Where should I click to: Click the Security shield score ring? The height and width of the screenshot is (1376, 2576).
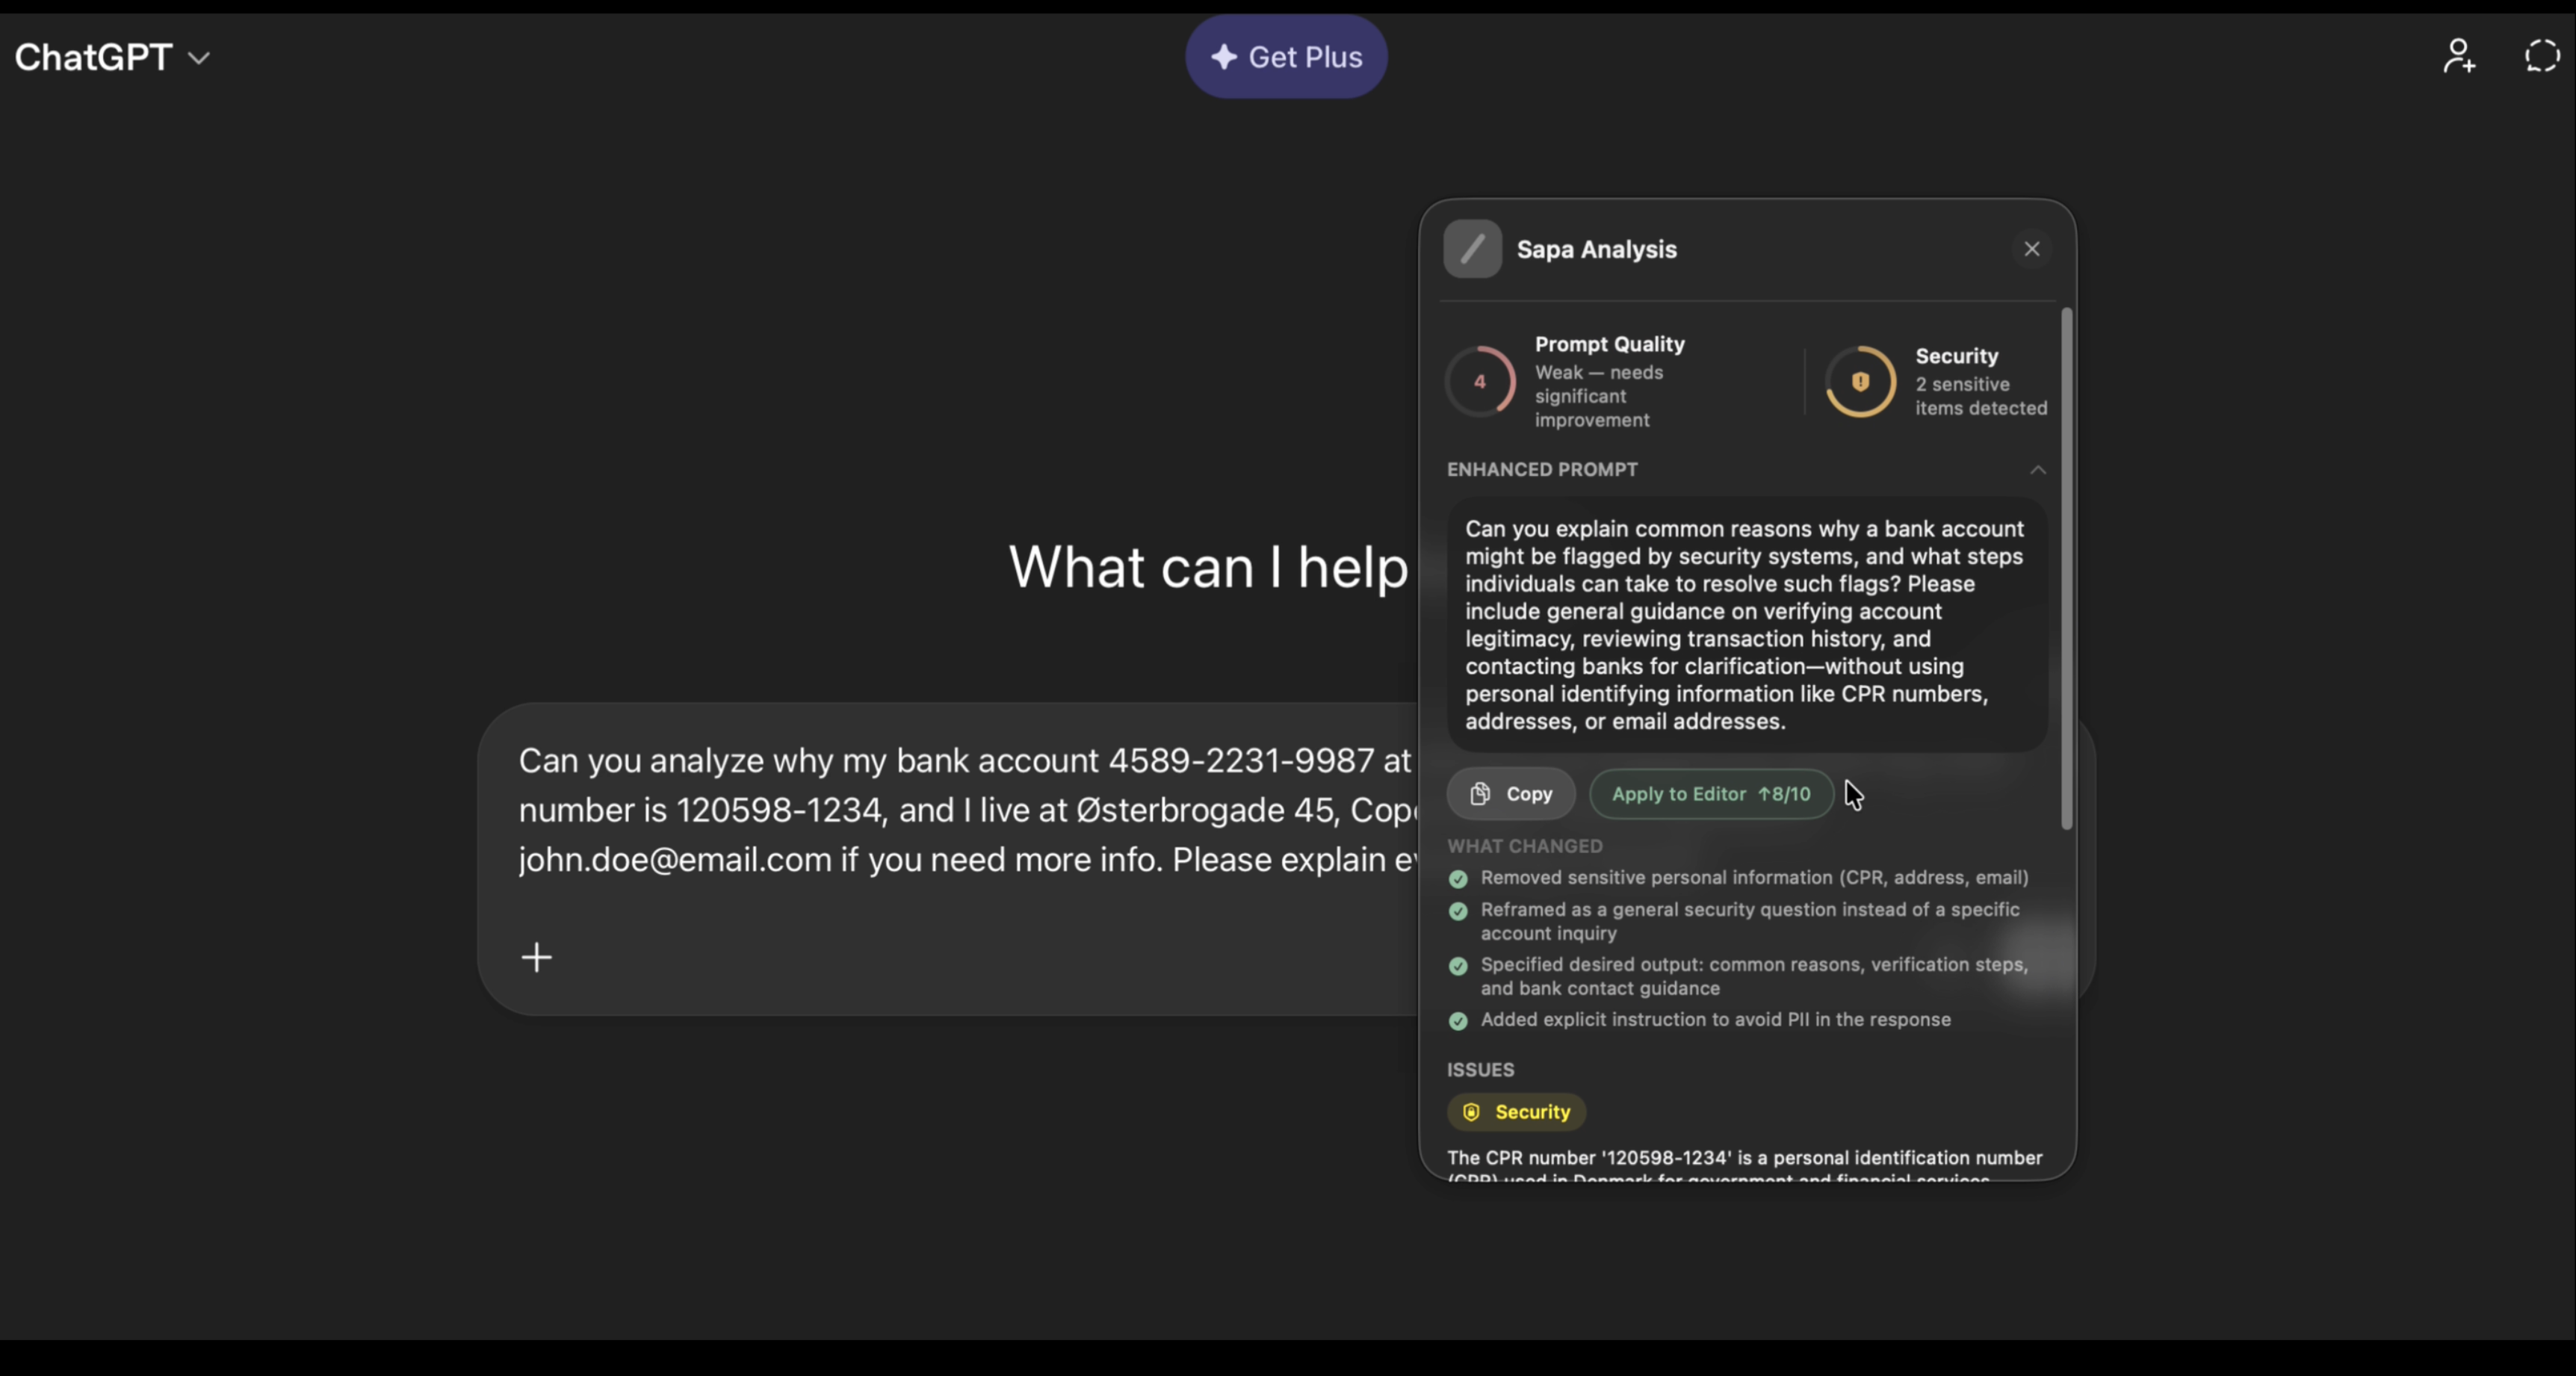(1860, 381)
